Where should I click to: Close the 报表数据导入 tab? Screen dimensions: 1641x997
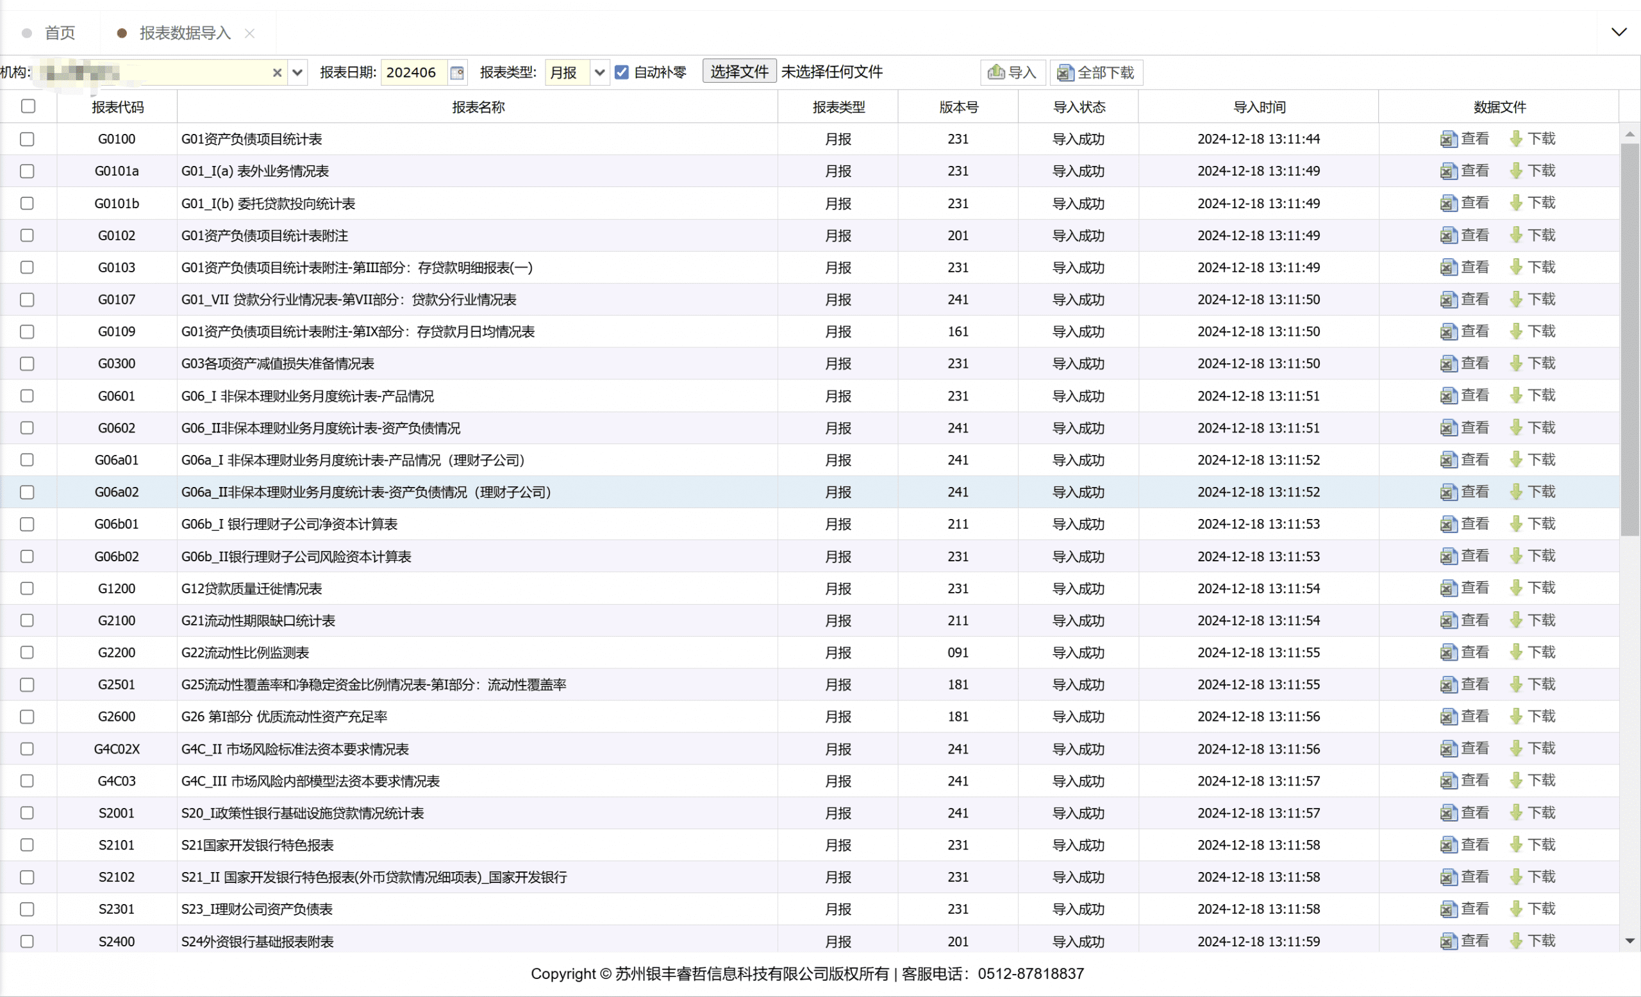[250, 33]
